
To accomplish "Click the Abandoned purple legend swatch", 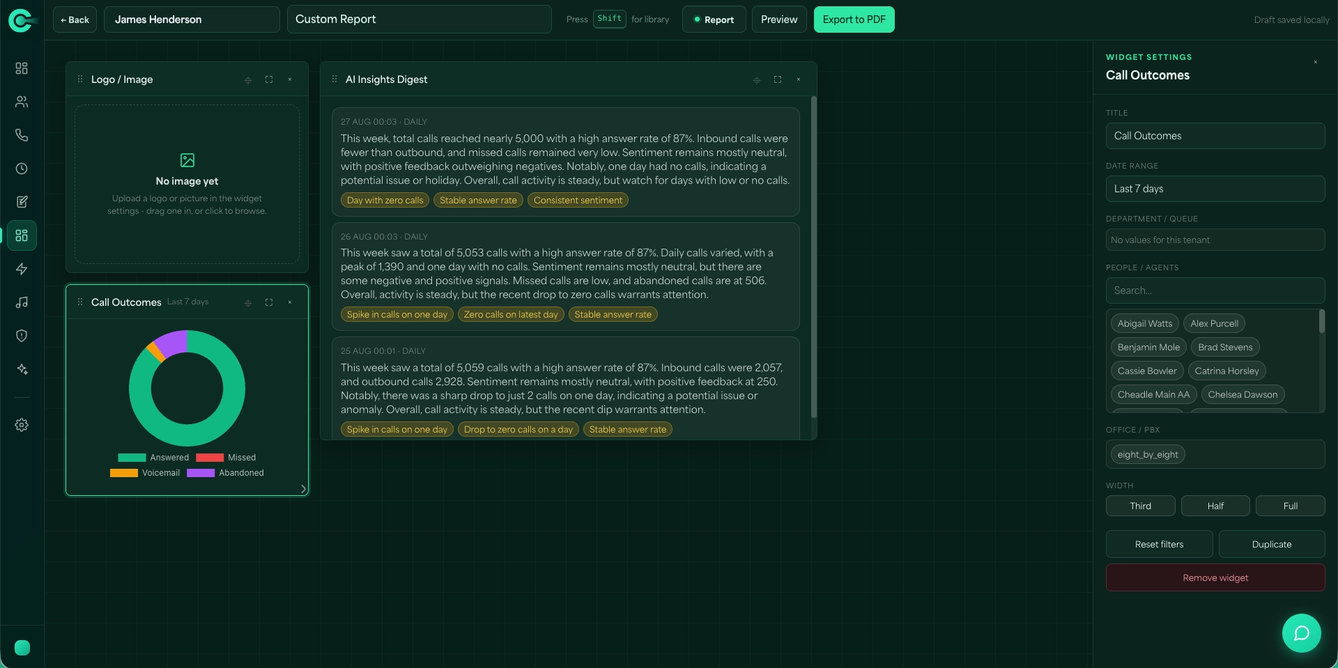I will click(x=201, y=473).
